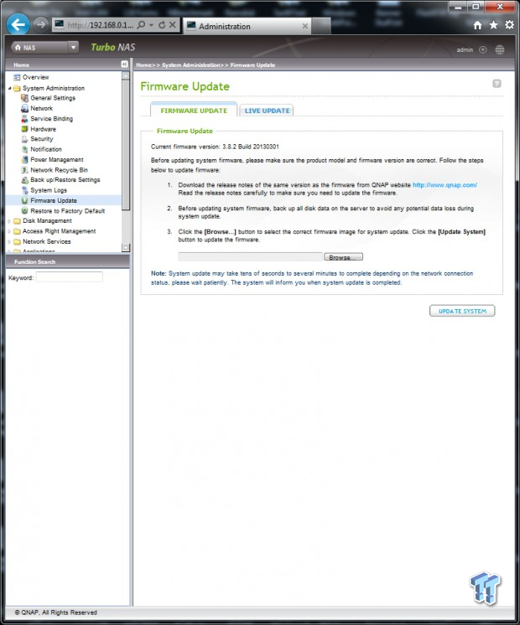Expand the Network Services folder
Viewport: 520px width, 625px height.
(x=9, y=241)
